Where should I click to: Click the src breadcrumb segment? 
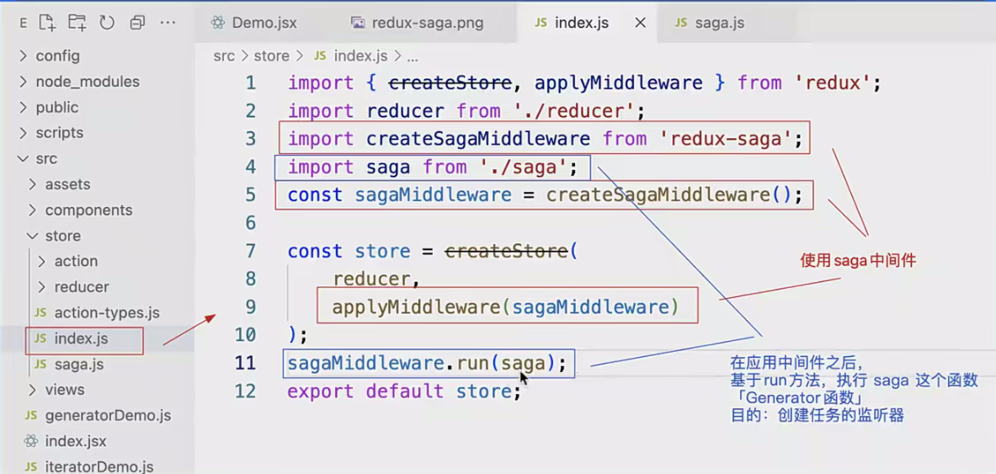[224, 56]
